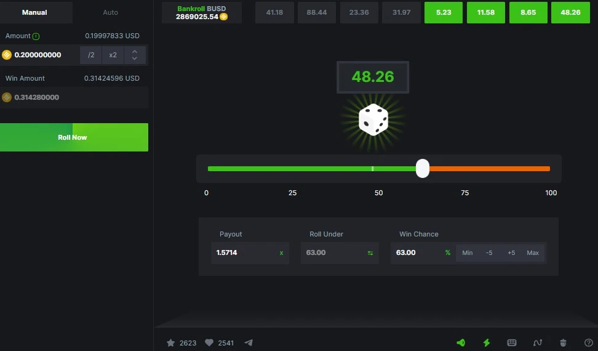Click the Bankroll BUSD coin icon
Image resolution: width=598 pixels, height=351 pixels.
(224, 17)
